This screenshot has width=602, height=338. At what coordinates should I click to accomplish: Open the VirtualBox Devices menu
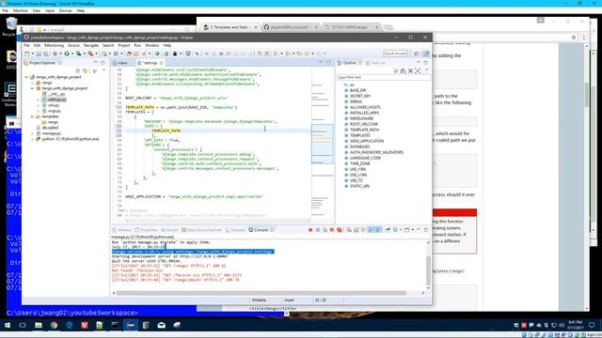pos(65,10)
